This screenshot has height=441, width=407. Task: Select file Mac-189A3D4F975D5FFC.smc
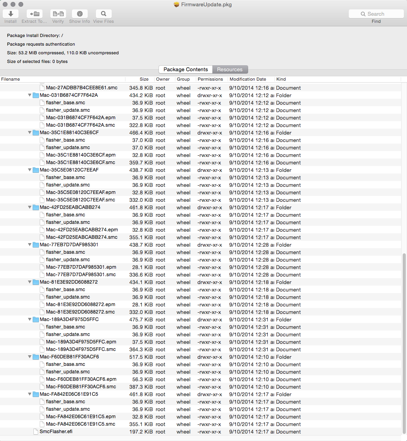click(x=81, y=349)
